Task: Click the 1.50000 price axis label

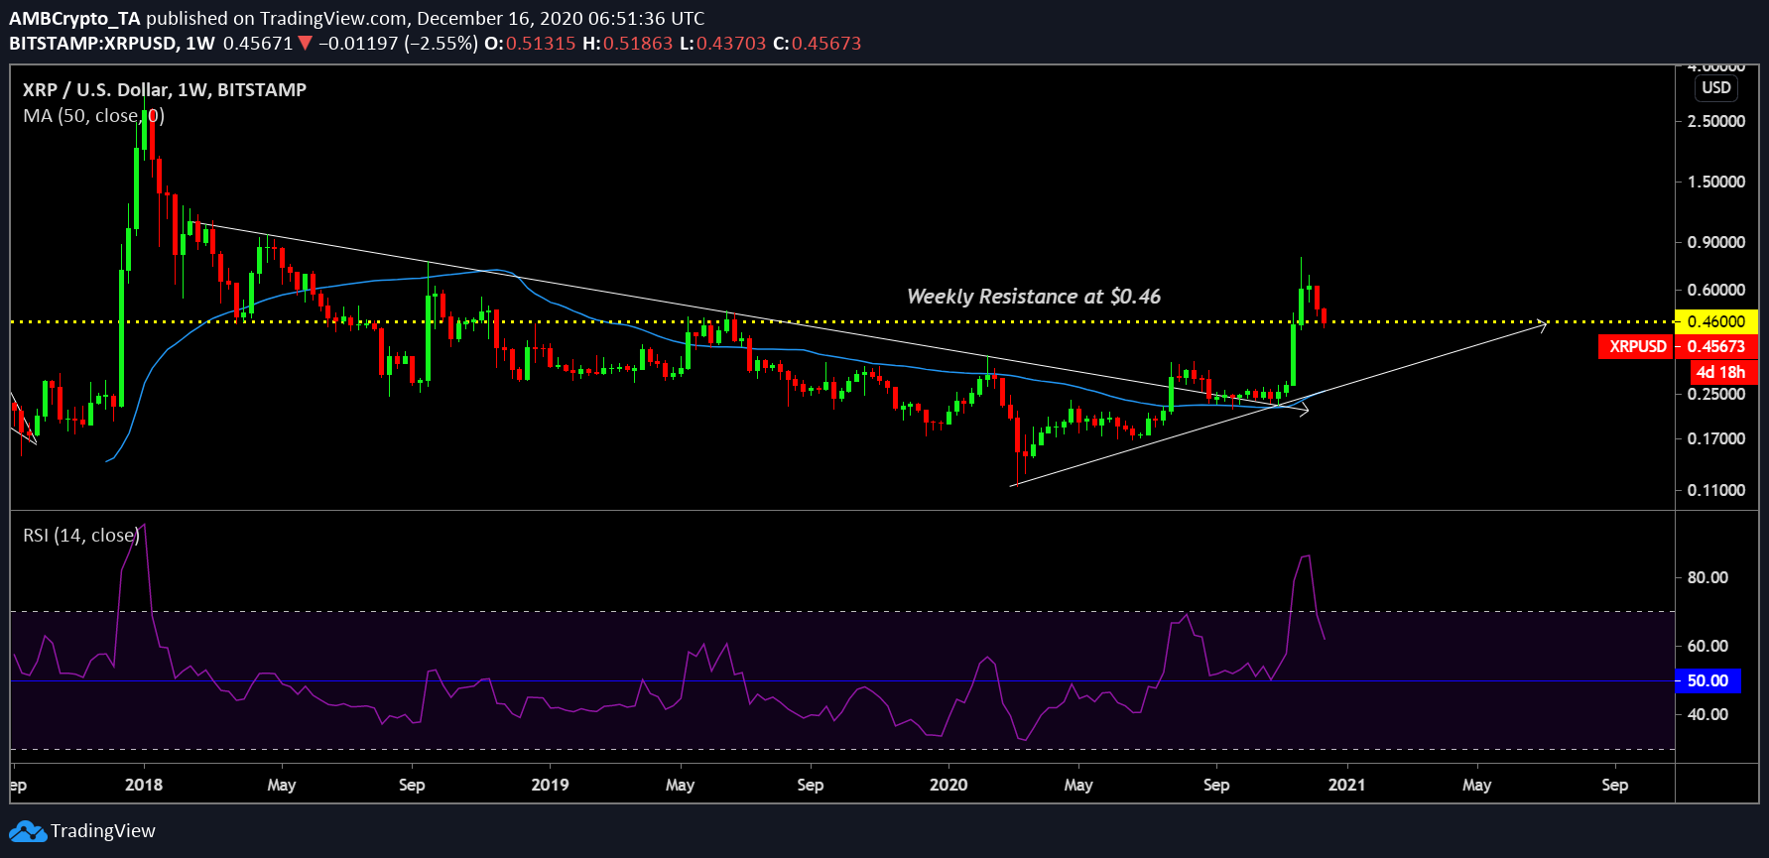Action: click(x=1716, y=182)
